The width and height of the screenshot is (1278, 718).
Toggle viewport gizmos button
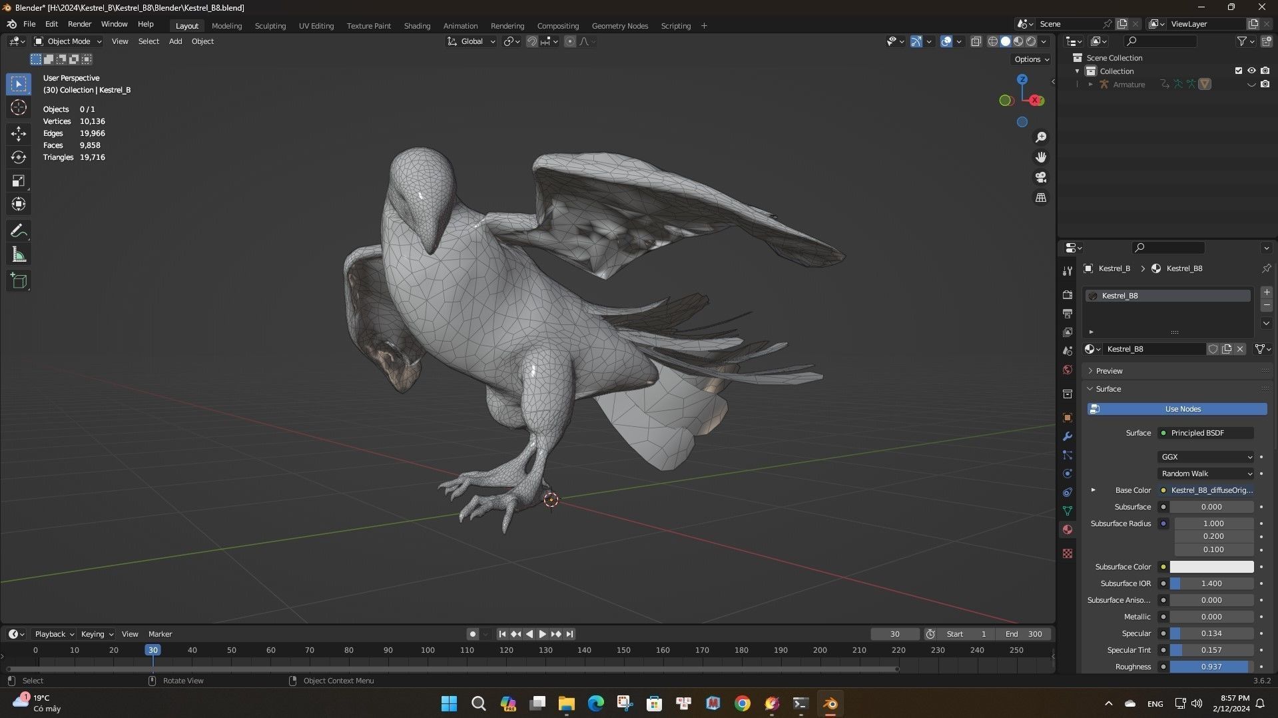[x=916, y=41]
